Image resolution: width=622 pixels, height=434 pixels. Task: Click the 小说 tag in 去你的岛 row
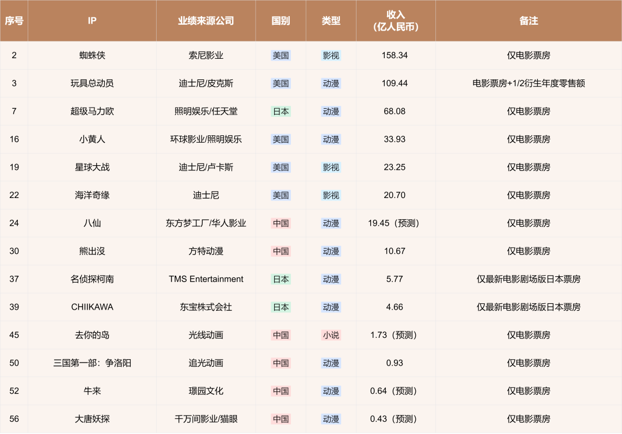331,336
